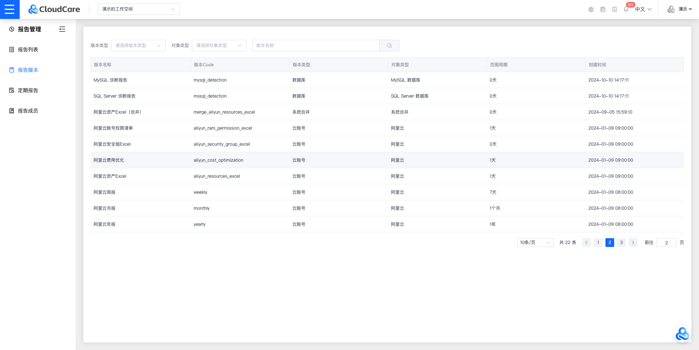Open the 请选择版本类型 dropdown
This screenshot has height=350, width=699.
point(138,46)
